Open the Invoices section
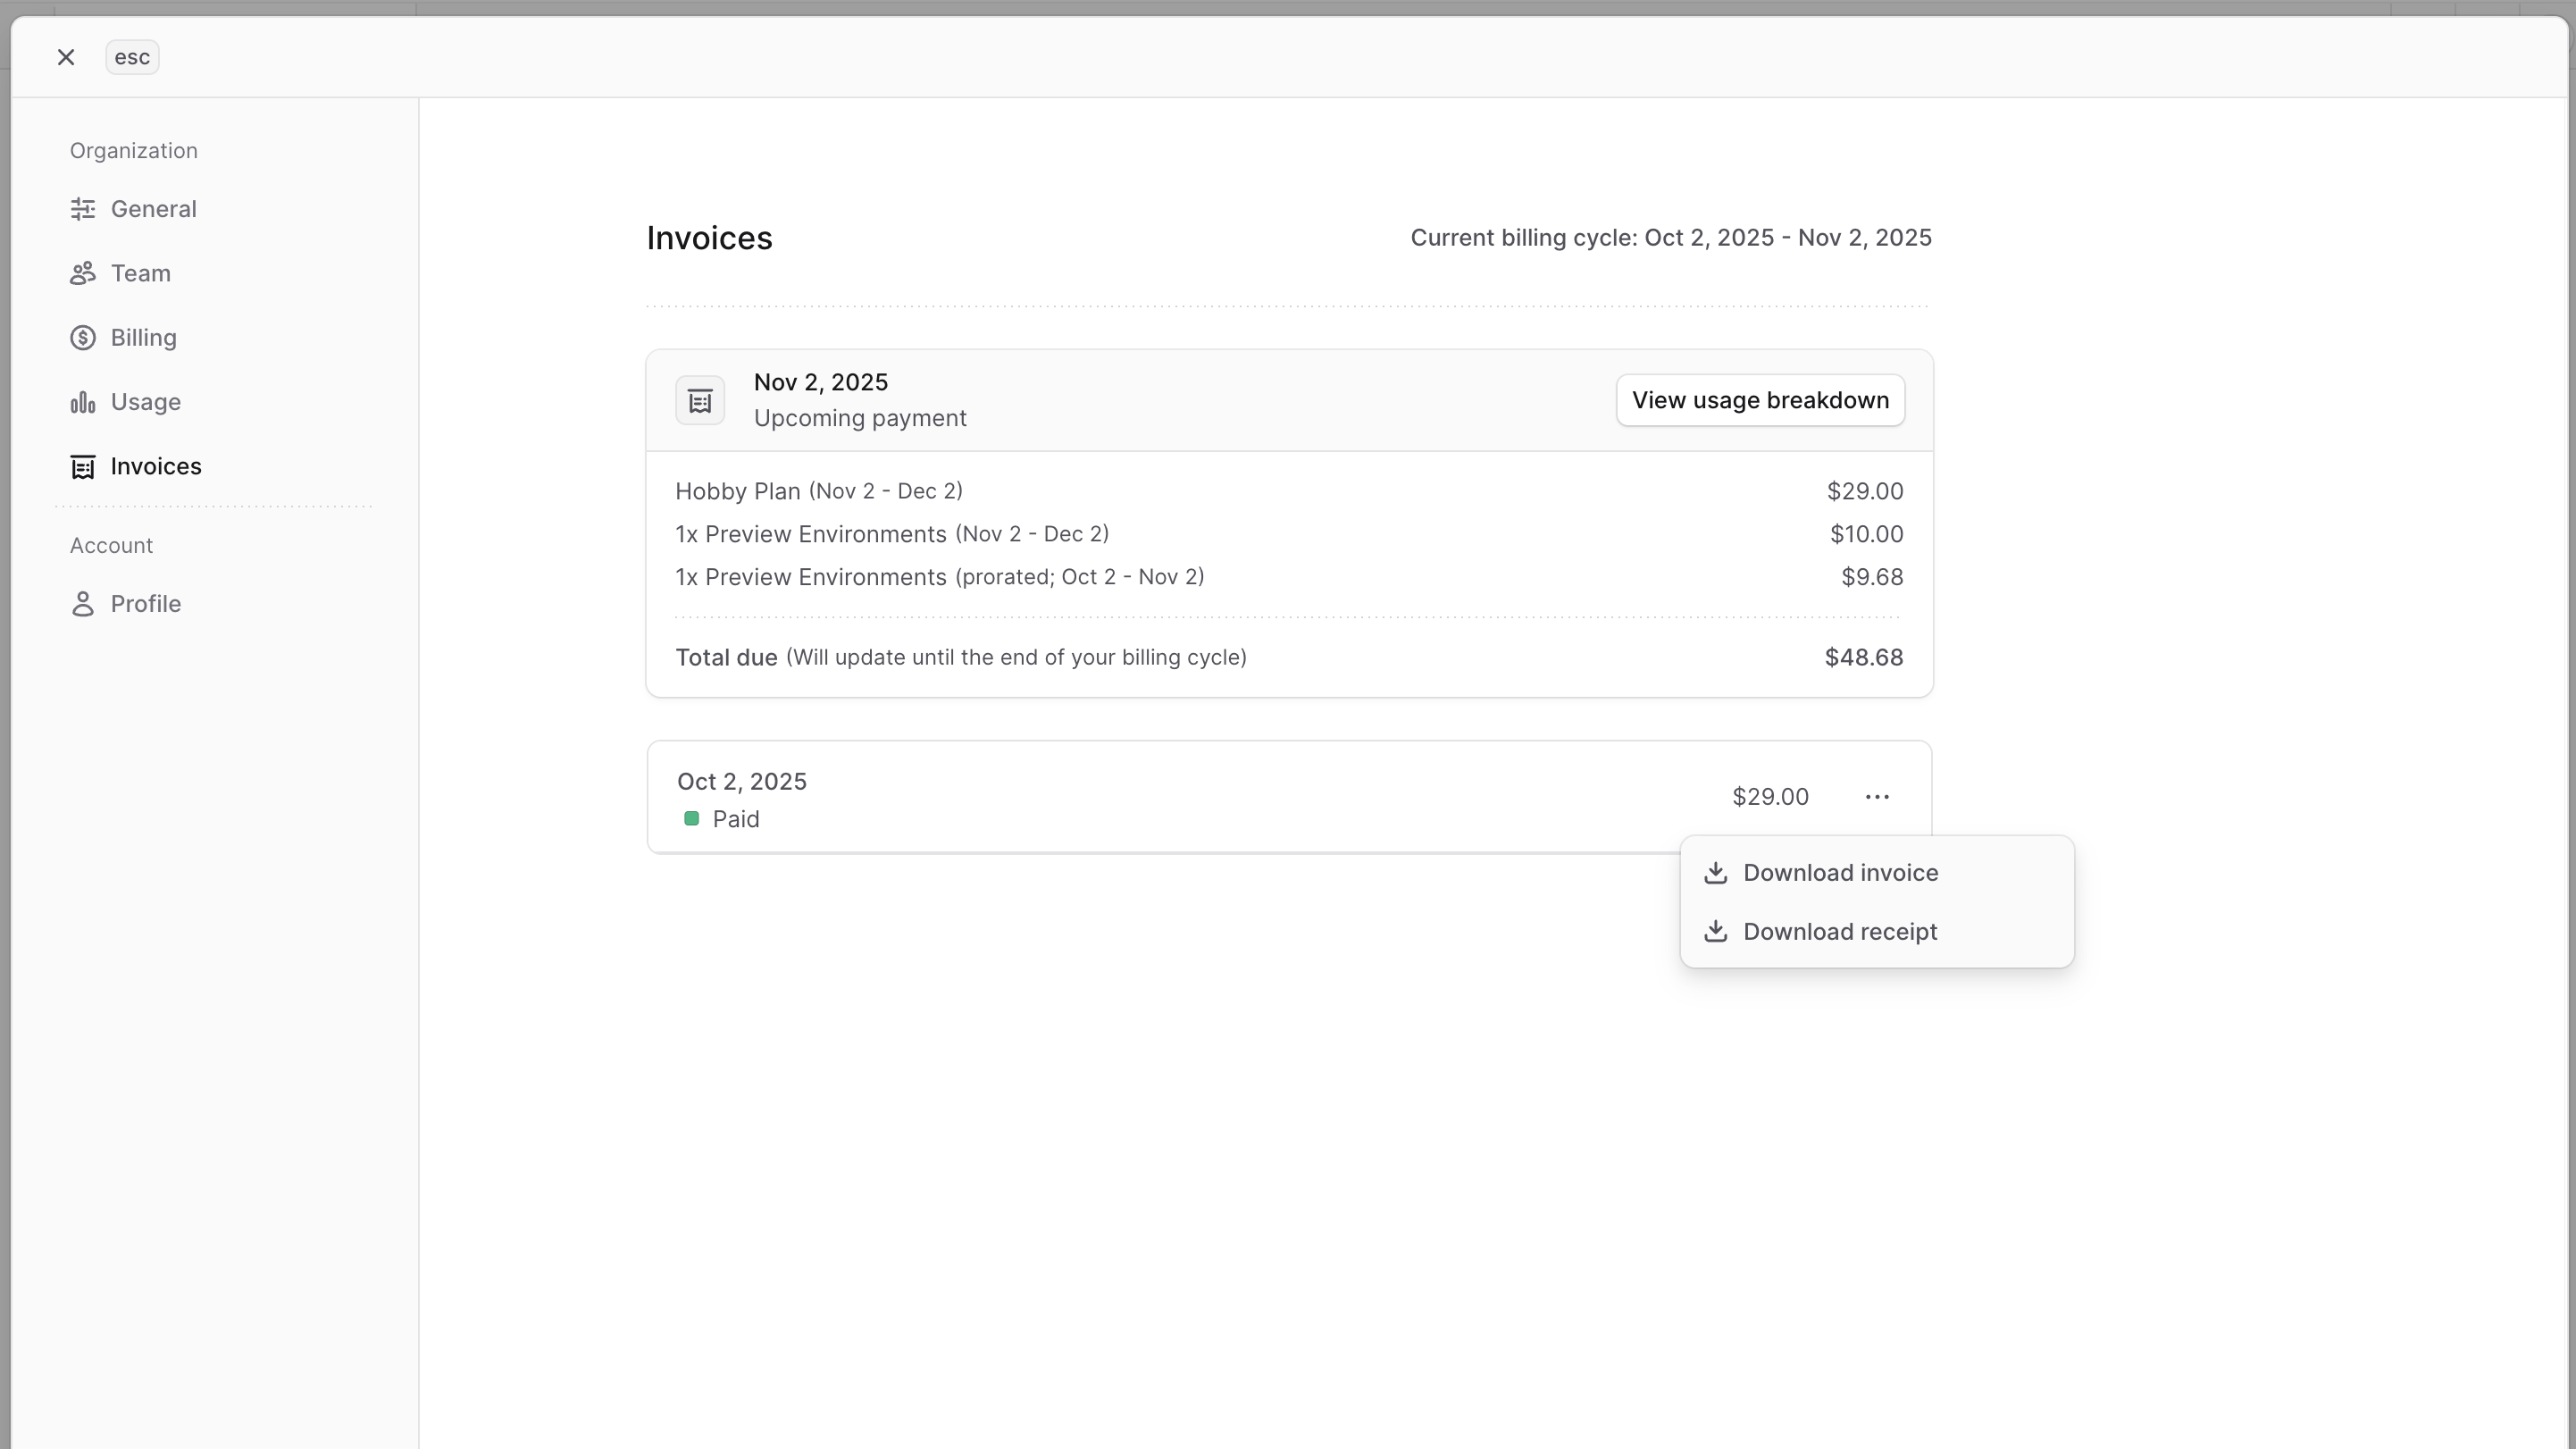This screenshot has width=2576, height=1449. coord(157,466)
